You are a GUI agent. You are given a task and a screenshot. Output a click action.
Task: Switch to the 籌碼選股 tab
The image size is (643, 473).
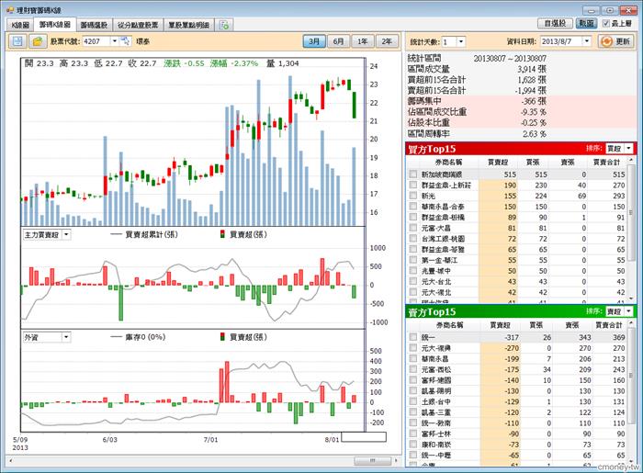coord(94,25)
